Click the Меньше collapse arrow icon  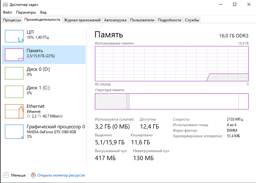coord(6,175)
